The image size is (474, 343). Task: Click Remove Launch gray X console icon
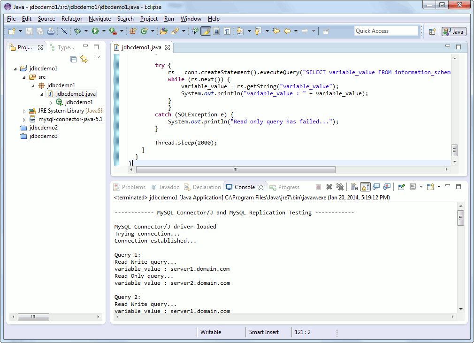[x=329, y=187]
